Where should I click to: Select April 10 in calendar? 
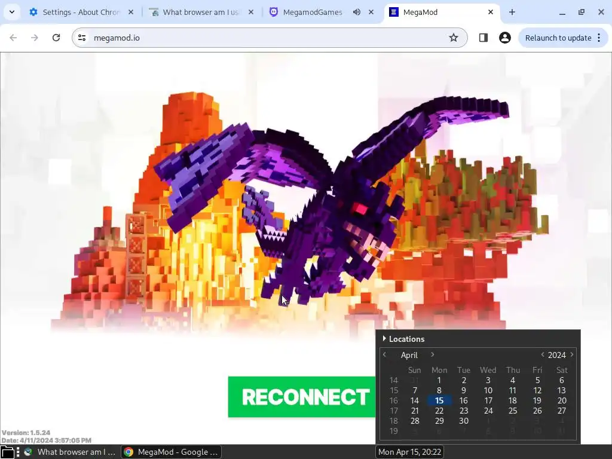488,390
